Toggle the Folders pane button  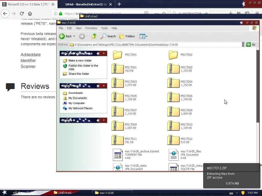point(127,36)
